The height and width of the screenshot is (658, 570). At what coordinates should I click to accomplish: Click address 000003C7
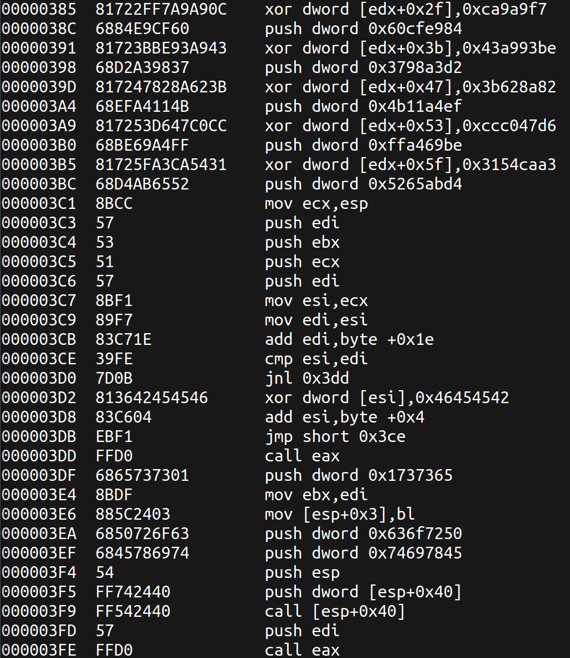click(39, 301)
